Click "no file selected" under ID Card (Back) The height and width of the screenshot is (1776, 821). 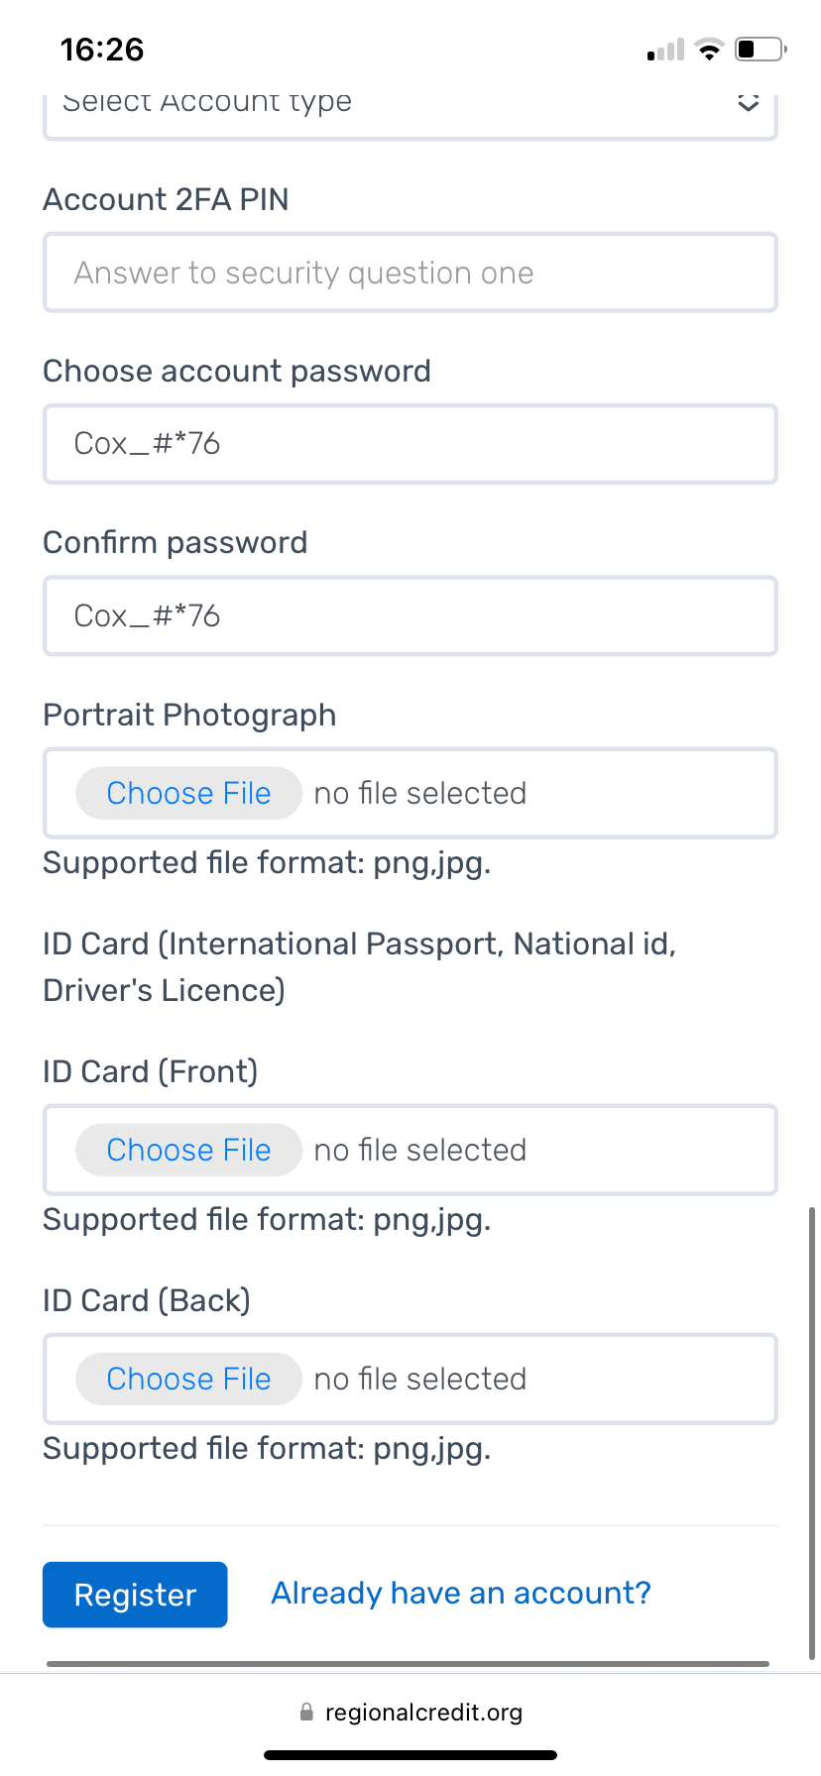point(419,1379)
